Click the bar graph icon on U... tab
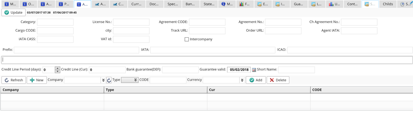This screenshot has width=413, height=118. pyautogui.click(x=331, y=4)
